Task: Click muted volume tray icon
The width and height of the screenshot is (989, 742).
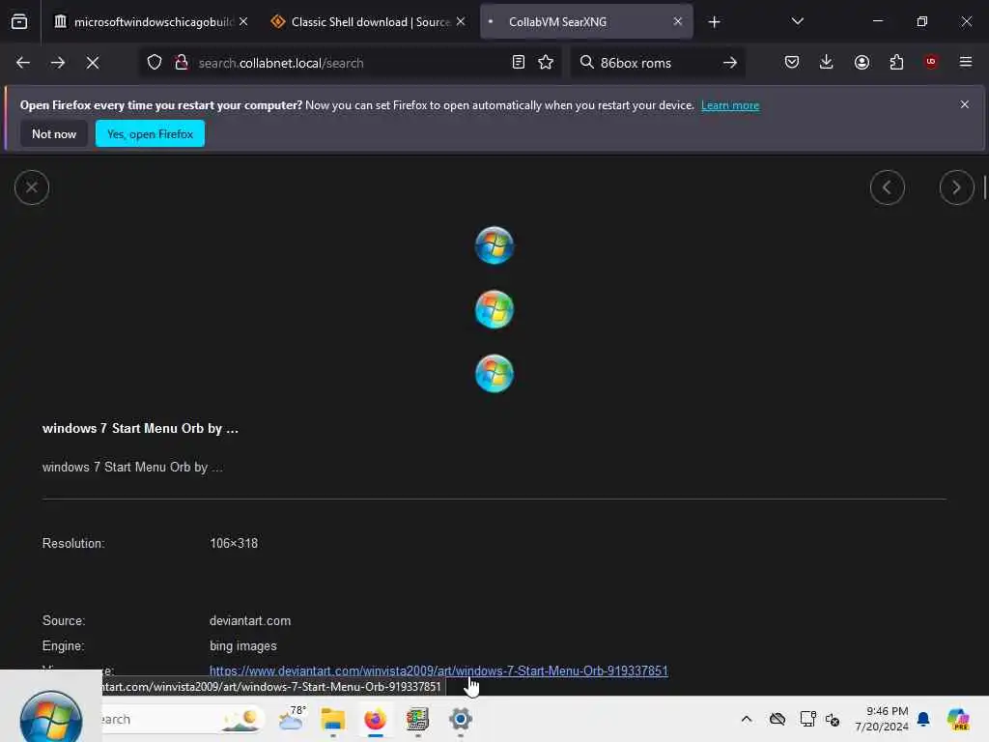Action: click(x=832, y=719)
